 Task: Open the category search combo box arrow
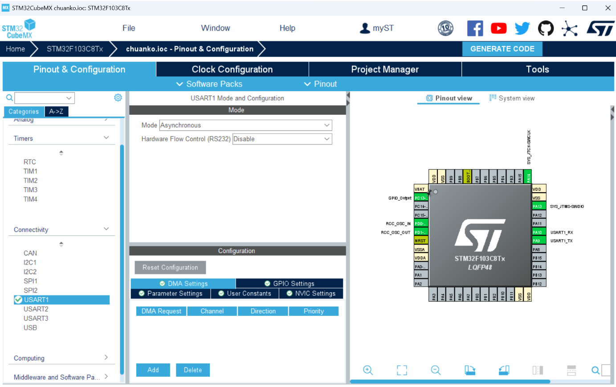click(x=69, y=98)
